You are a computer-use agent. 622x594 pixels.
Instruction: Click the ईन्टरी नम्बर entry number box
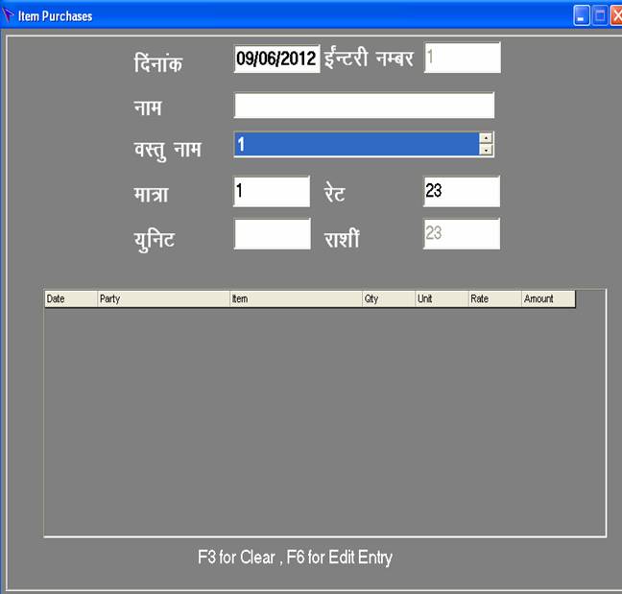[x=462, y=58]
